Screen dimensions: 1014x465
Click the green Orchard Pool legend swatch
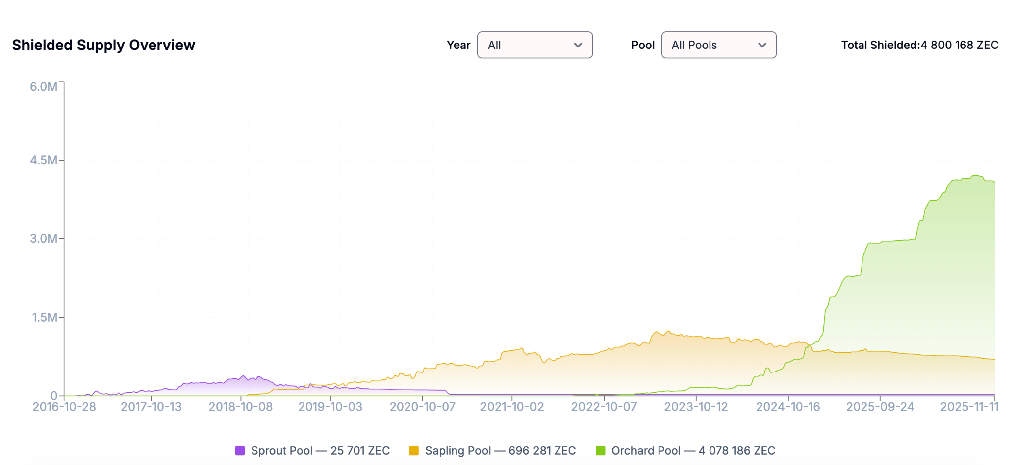[x=600, y=451]
